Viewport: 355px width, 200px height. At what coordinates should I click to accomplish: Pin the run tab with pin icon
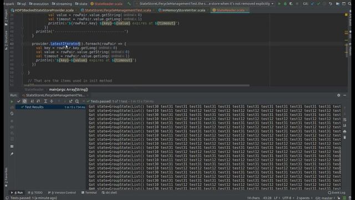12,154
